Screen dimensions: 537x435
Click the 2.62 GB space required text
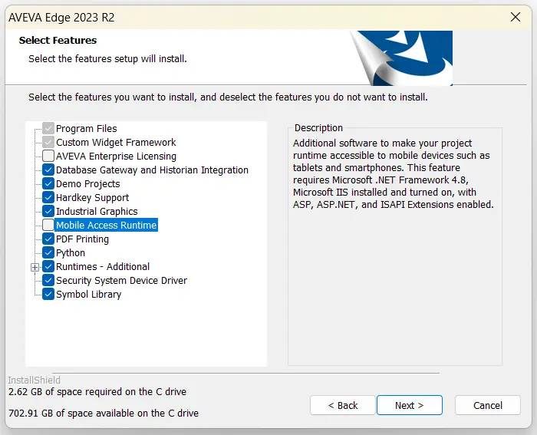97,391
